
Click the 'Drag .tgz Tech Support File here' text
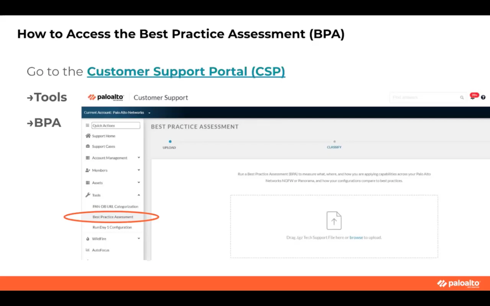[x=315, y=238]
